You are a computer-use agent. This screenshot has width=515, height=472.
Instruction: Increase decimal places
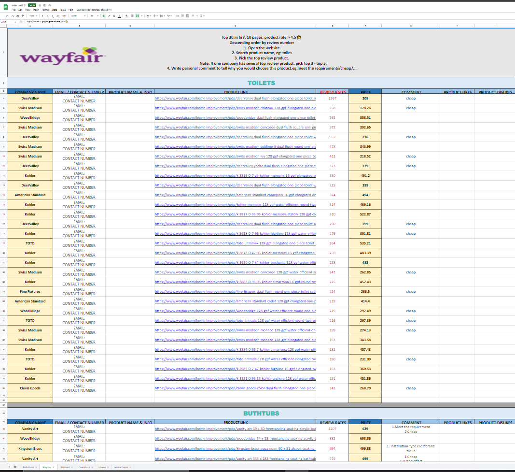(58, 16)
